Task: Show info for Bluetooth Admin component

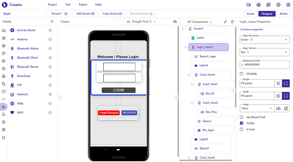Action: tap(50, 49)
